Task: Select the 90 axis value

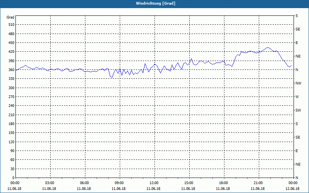Action: (x=12, y=151)
